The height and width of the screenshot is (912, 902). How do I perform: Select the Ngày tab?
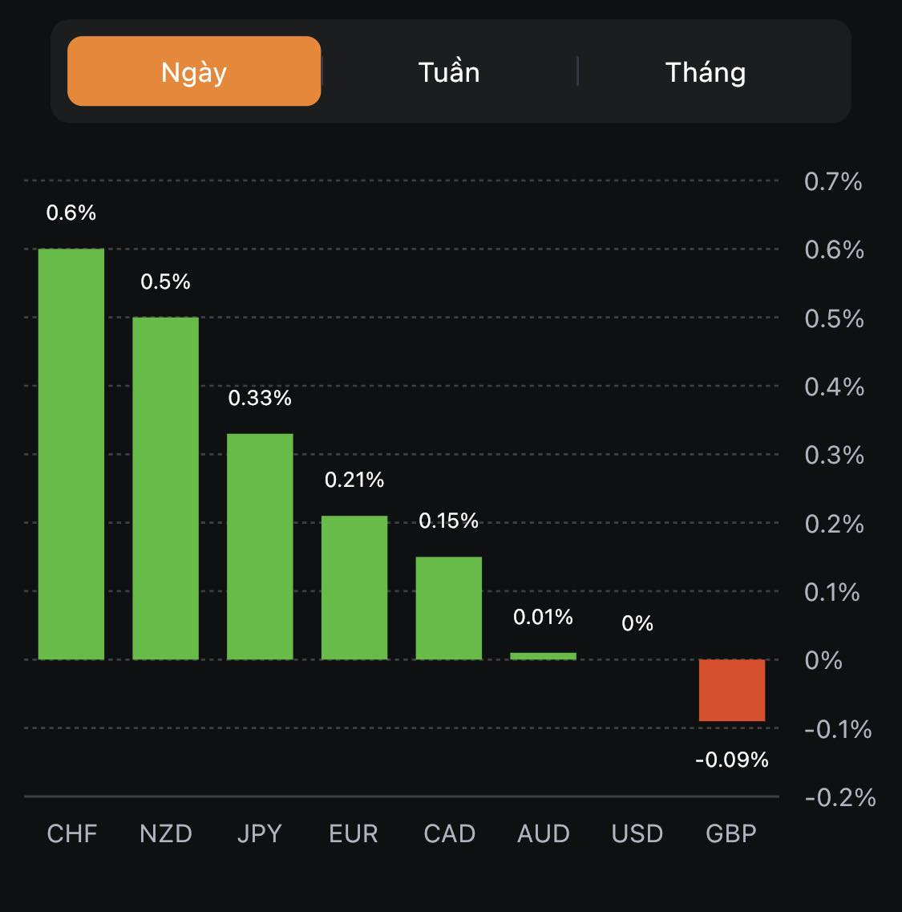tap(194, 71)
